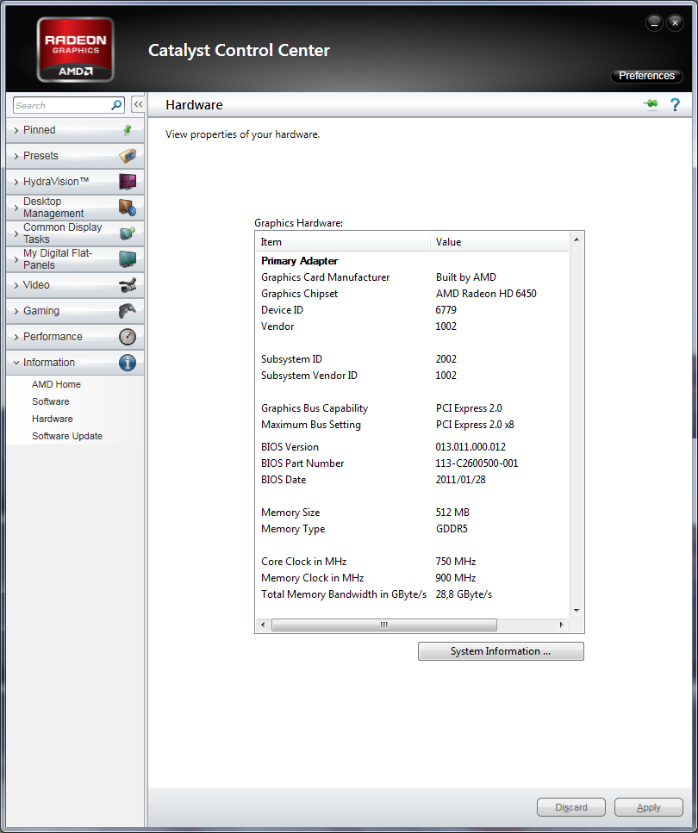
Task: Select the Graphics Card Manufacturer row
Action: point(412,277)
